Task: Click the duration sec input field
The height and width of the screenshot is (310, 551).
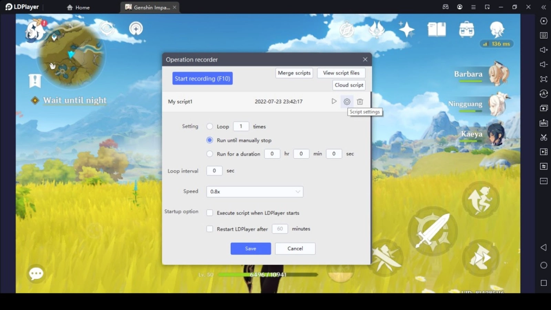Action: (x=334, y=154)
